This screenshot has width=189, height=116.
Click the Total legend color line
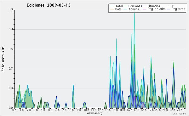[112, 6]
